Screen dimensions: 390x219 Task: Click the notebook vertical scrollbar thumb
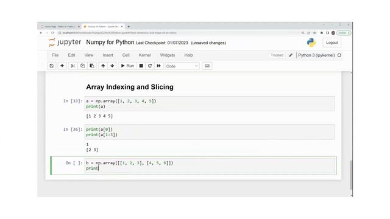coord(351,175)
